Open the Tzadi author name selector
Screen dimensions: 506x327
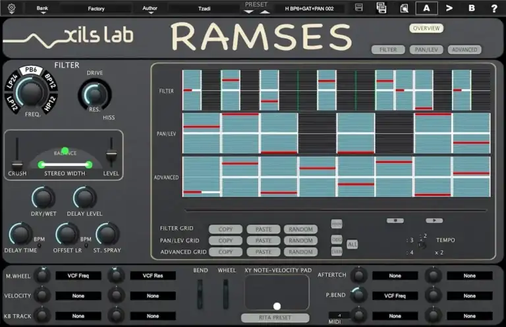tap(204, 9)
